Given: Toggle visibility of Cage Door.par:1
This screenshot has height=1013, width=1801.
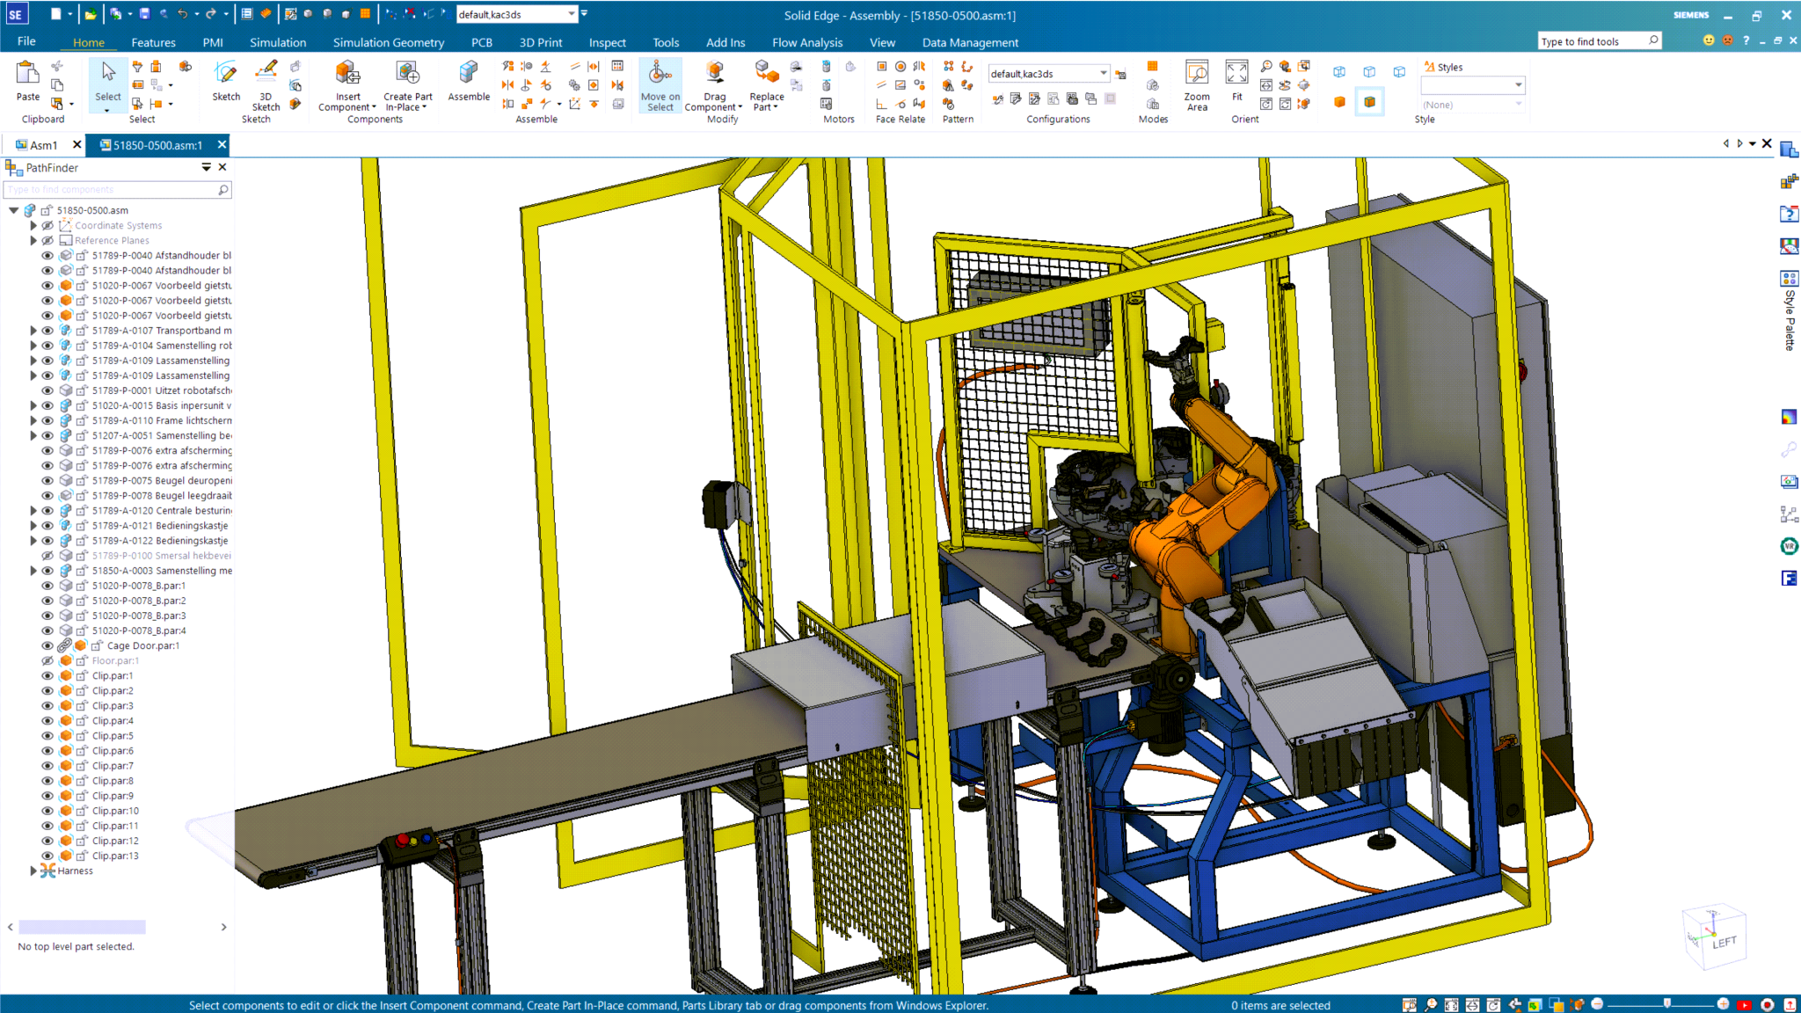Looking at the screenshot, I should point(47,645).
